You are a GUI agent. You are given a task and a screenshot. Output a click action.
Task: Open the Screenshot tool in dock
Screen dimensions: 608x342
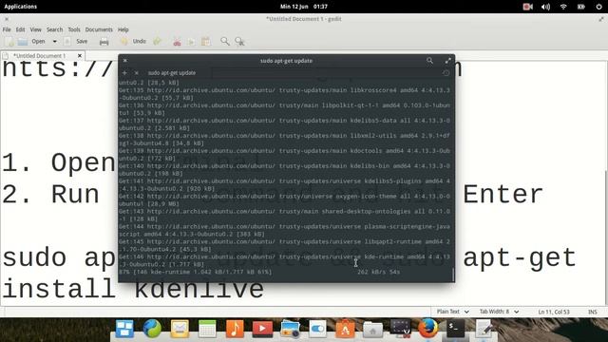click(x=400, y=329)
